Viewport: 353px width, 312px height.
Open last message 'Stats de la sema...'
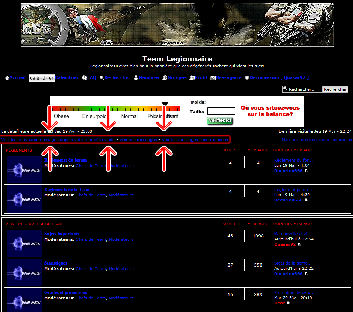pos(293,263)
